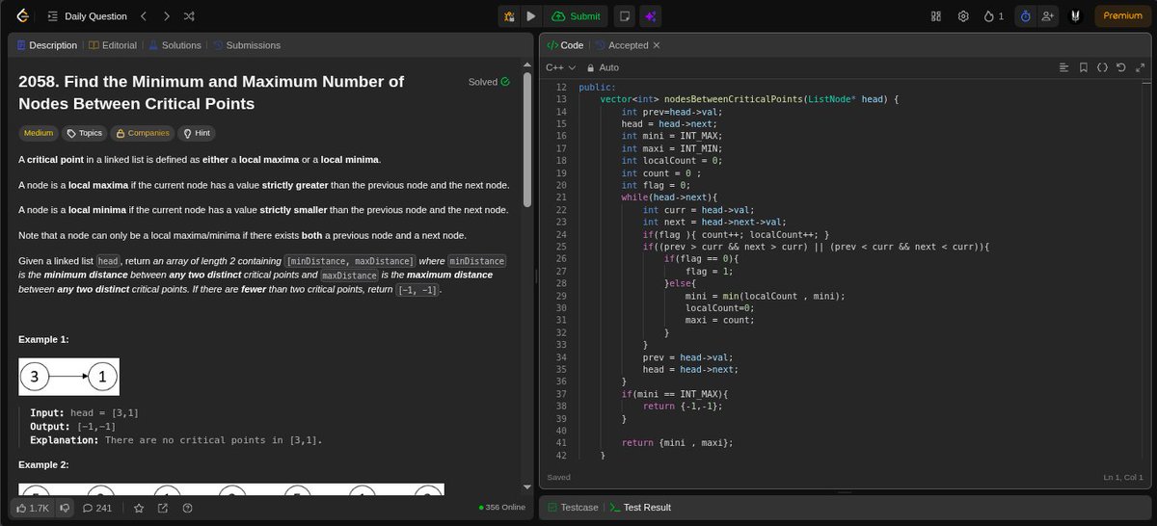Click the 356 Online indicator
Image resolution: width=1157 pixels, height=526 pixels.
[501, 508]
